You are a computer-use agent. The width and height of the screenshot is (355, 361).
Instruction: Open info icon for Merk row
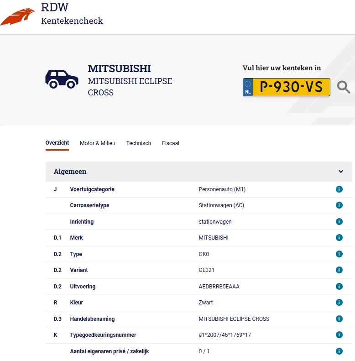[339, 238]
